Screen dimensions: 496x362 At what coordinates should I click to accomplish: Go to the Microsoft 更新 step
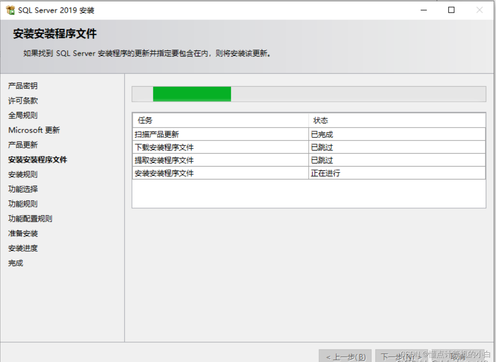pos(34,130)
